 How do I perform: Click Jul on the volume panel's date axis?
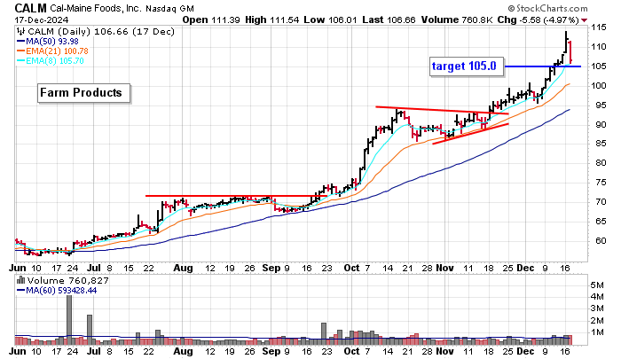[x=94, y=351]
